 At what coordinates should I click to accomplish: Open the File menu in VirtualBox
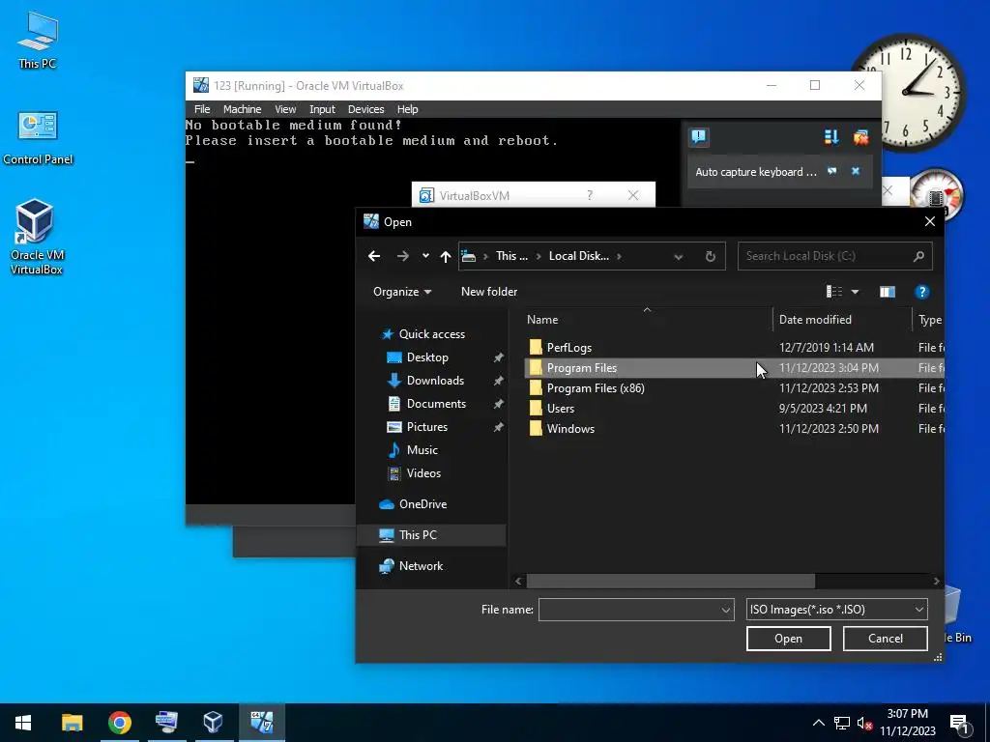(x=202, y=109)
